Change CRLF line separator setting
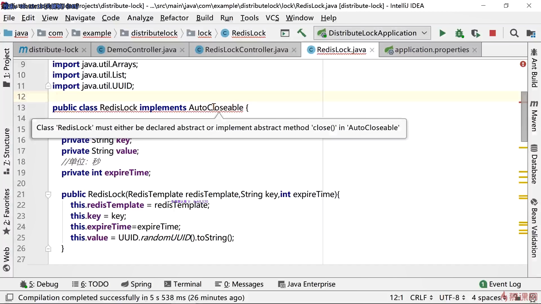This screenshot has height=304, width=541. (421, 298)
